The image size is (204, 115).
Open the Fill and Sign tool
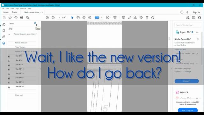(x=135, y=18)
